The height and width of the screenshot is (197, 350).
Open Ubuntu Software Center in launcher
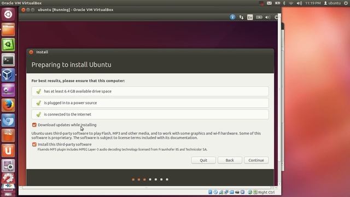pyautogui.click(x=8, y=135)
